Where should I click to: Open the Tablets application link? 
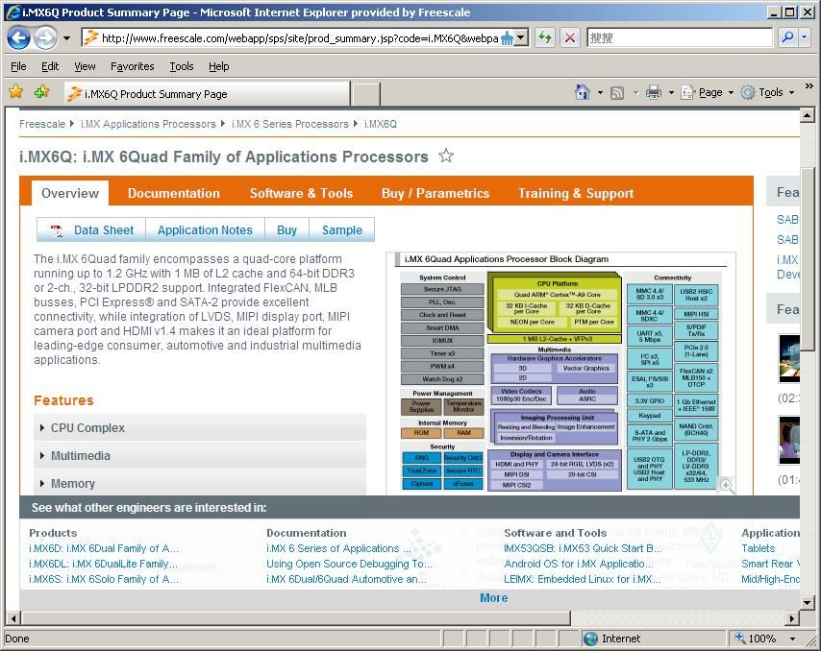point(758,548)
